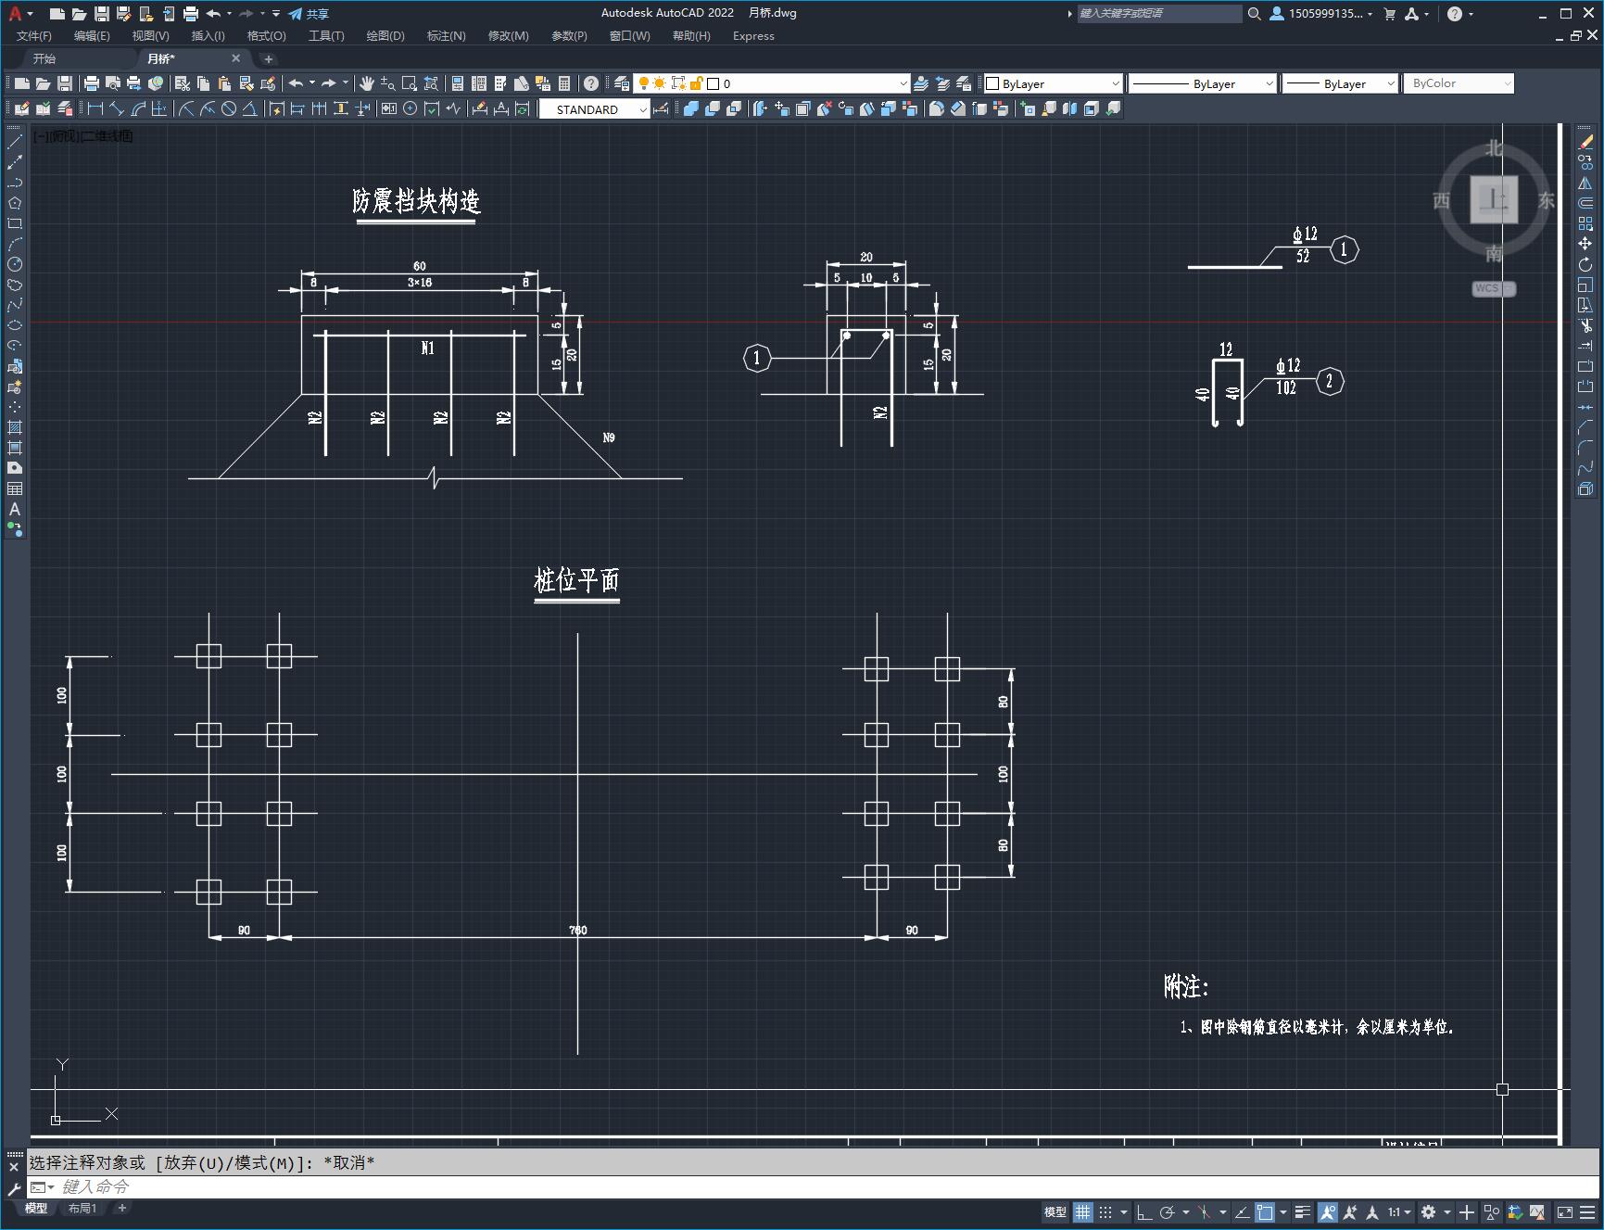Select the Polygon draw tool
This screenshot has height=1230, width=1604.
(15, 203)
